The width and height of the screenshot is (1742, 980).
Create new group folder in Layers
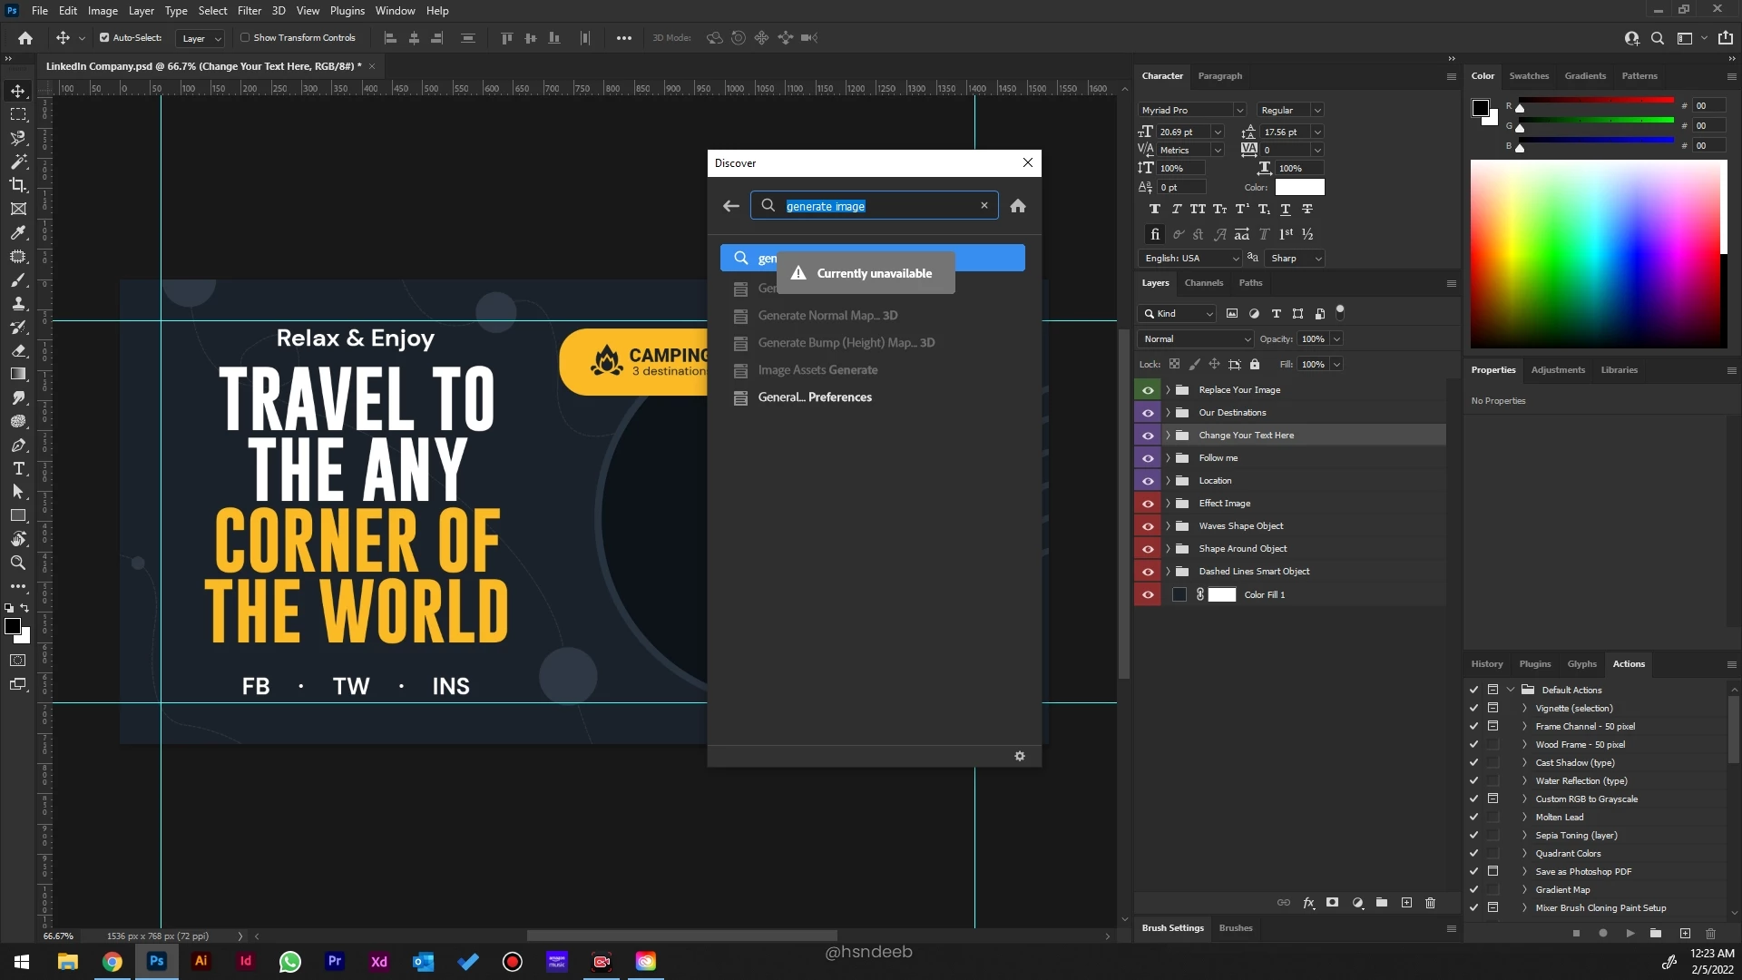click(x=1382, y=903)
